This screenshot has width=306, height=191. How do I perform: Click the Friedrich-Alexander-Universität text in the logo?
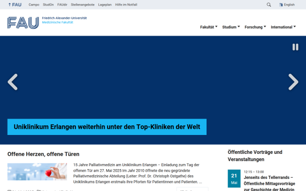pos(64,18)
